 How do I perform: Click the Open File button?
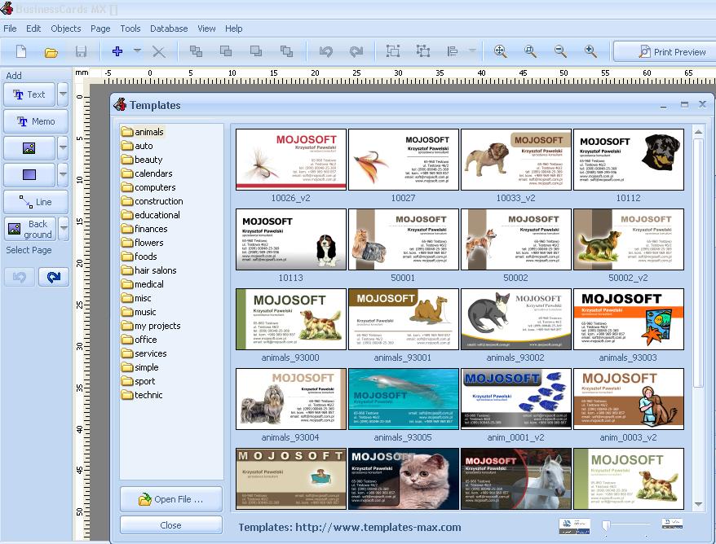coord(170,499)
